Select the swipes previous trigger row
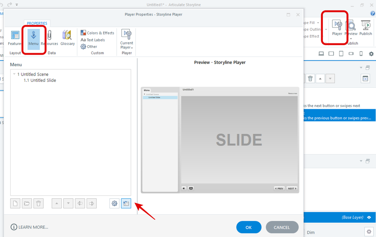 pos(340,115)
